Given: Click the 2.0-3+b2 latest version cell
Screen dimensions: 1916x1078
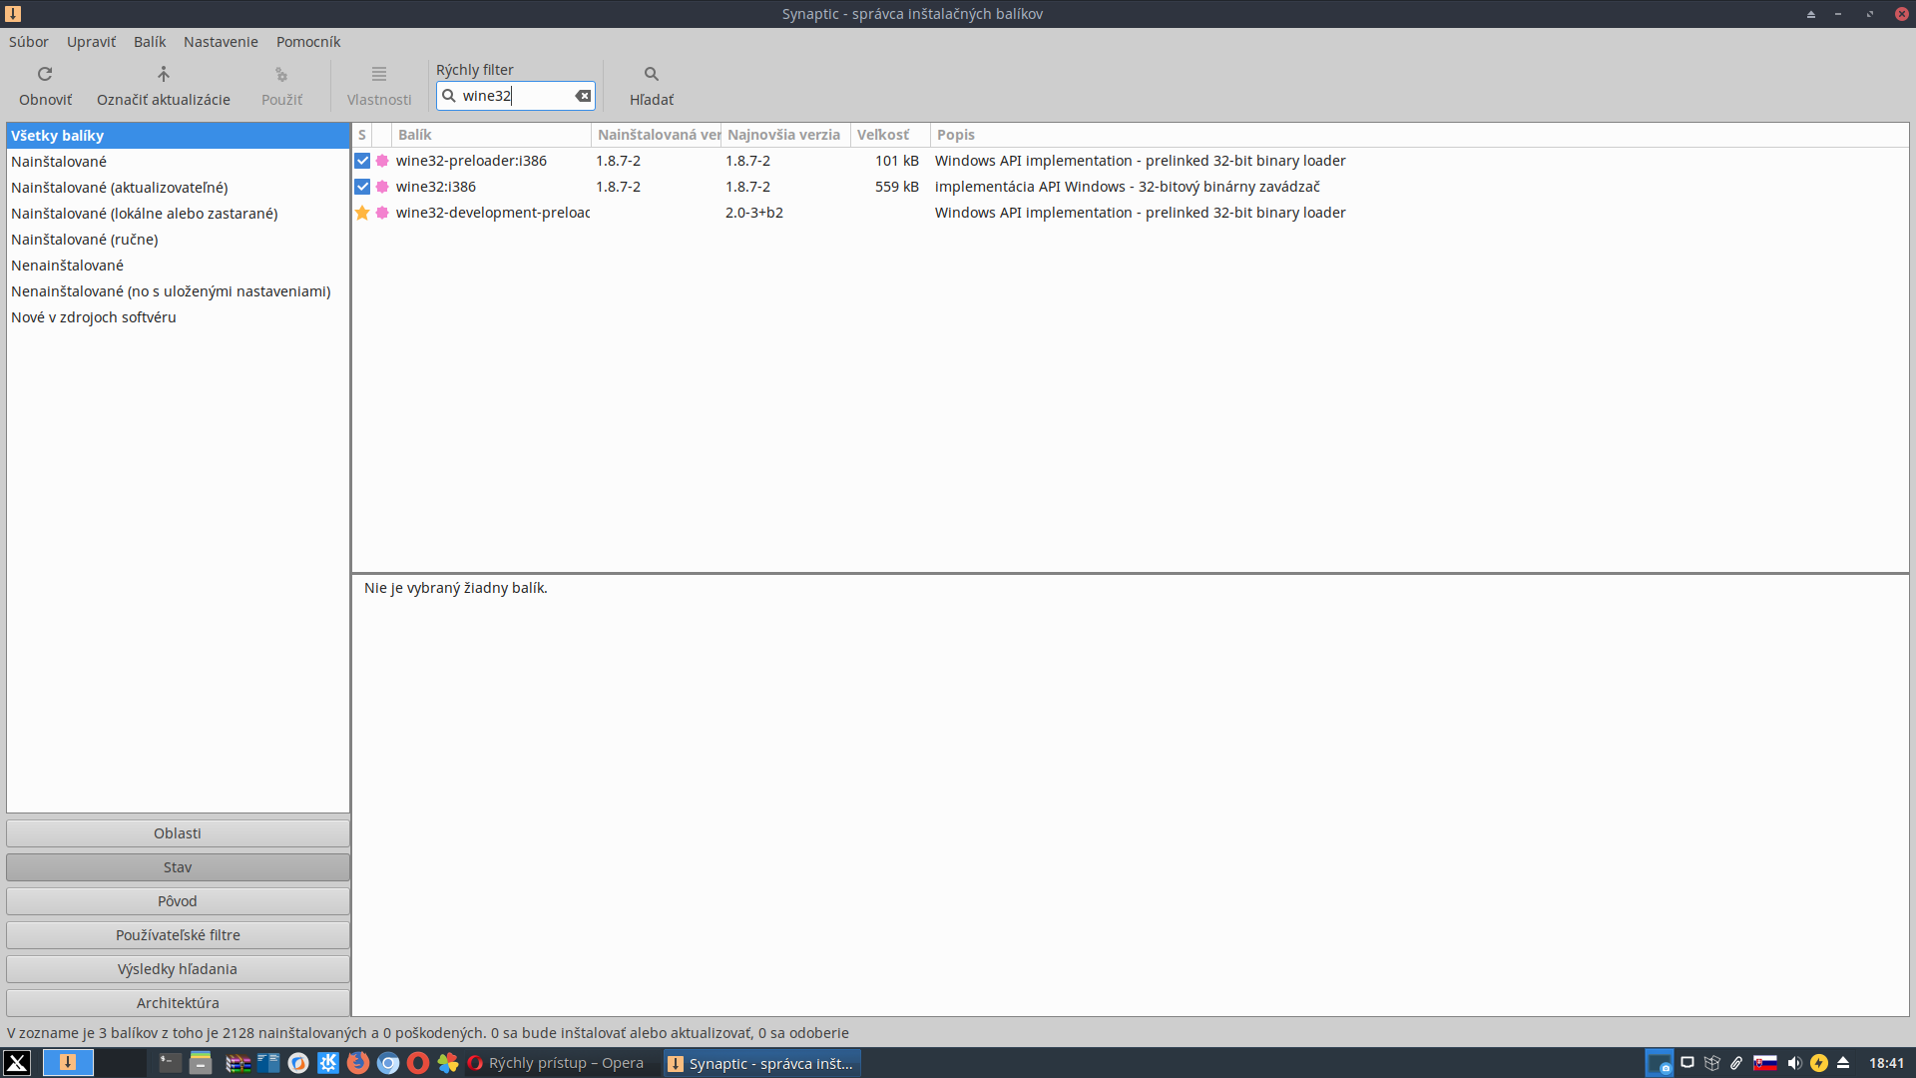Looking at the screenshot, I should pos(754,213).
